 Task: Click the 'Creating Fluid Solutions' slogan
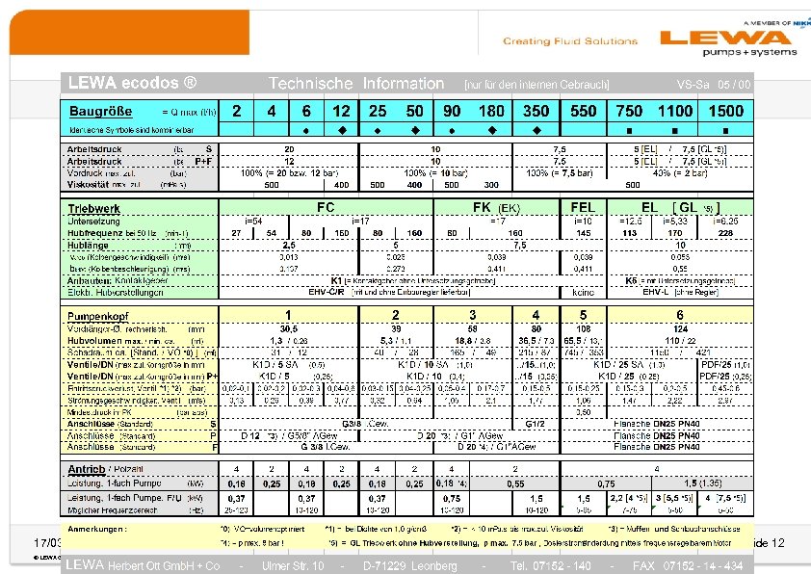pyautogui.click(x=570, y=40)
